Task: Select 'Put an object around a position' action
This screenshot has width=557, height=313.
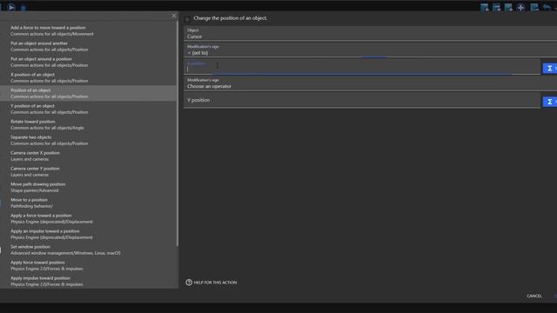Action: point(88,62)
